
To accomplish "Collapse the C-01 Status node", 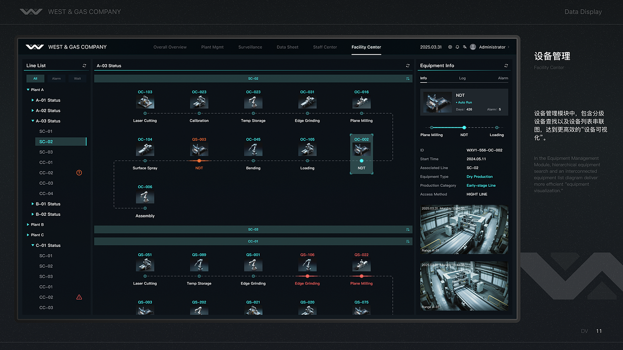I will [33, 245].
